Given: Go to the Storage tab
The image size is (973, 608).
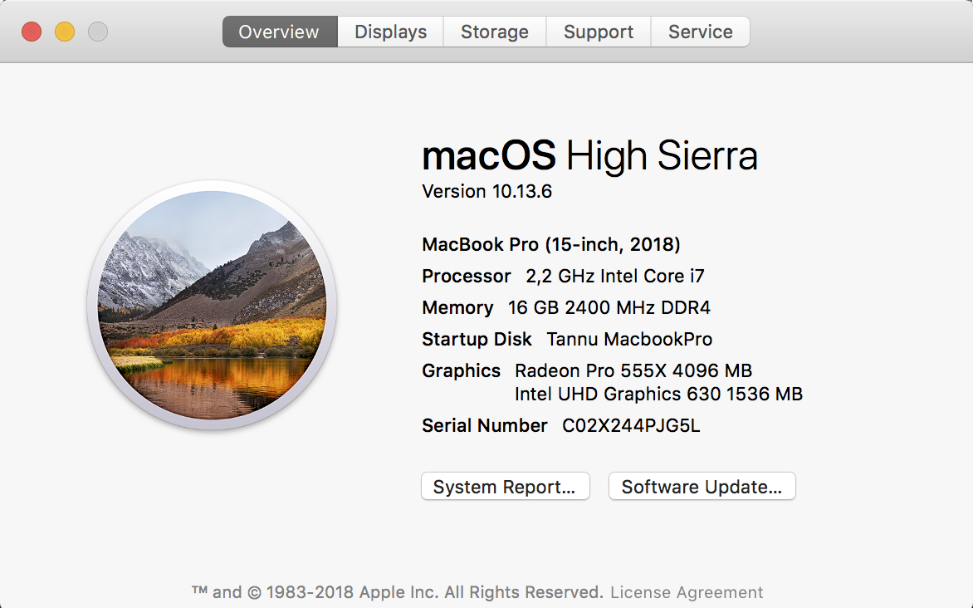Looking at the screenshot, I should [495, 32].
